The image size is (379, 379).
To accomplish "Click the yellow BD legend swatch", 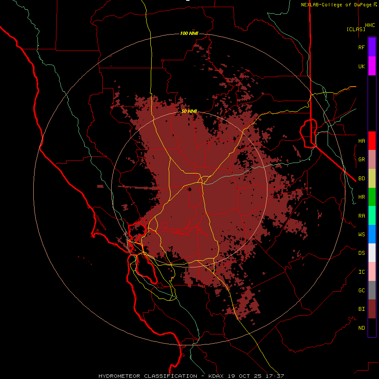I will coord(372,179).
